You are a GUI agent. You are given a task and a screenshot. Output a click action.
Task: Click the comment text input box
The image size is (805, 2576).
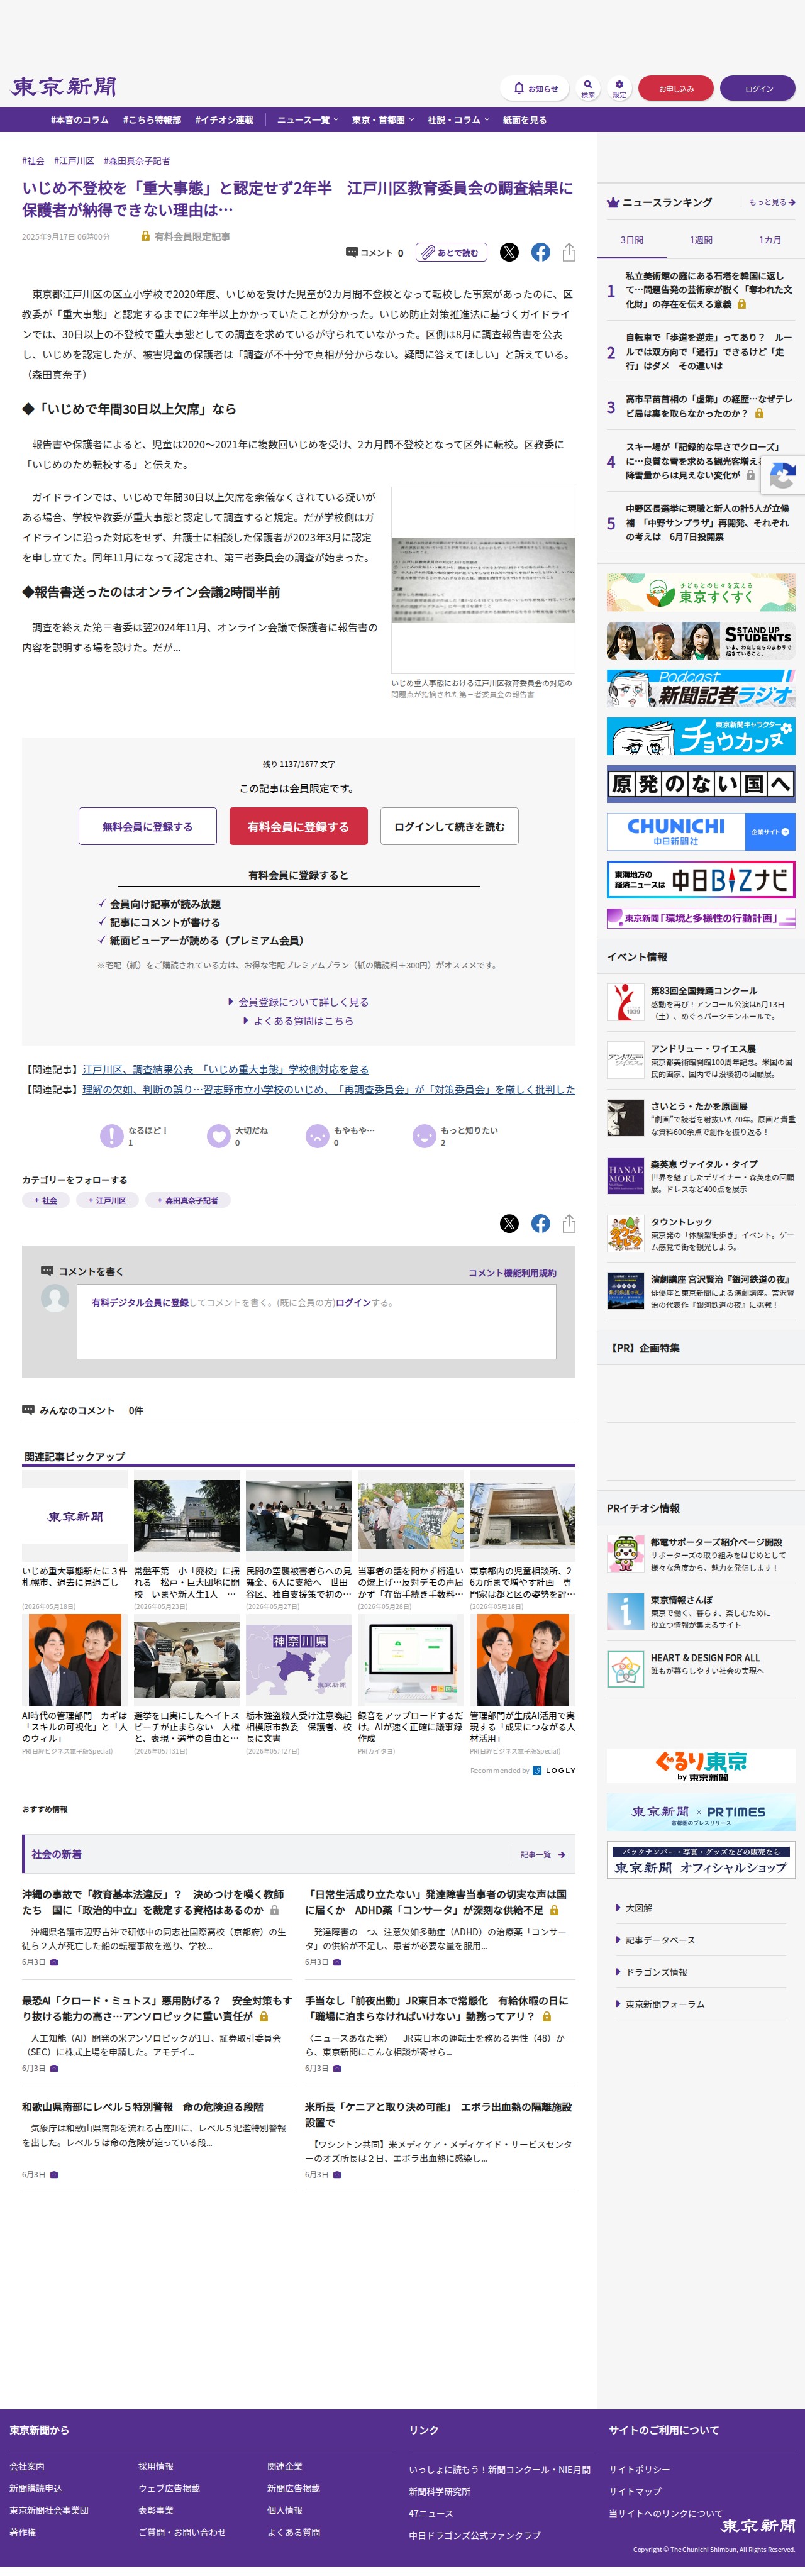[x=316, y=1321]
